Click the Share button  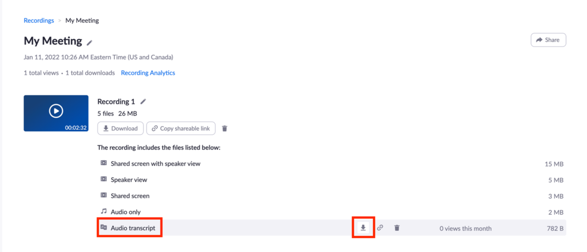click(548, 40)
